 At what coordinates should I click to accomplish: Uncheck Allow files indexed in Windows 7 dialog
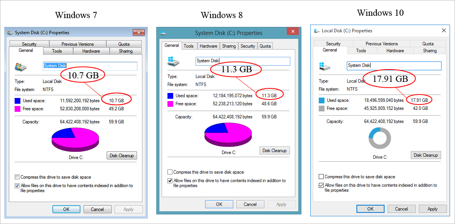click(17, 186)
